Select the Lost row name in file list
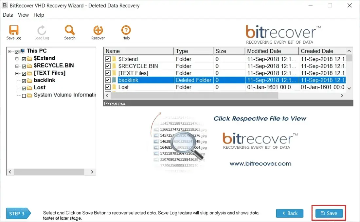The image size is (360, 222). click(123, 87)
